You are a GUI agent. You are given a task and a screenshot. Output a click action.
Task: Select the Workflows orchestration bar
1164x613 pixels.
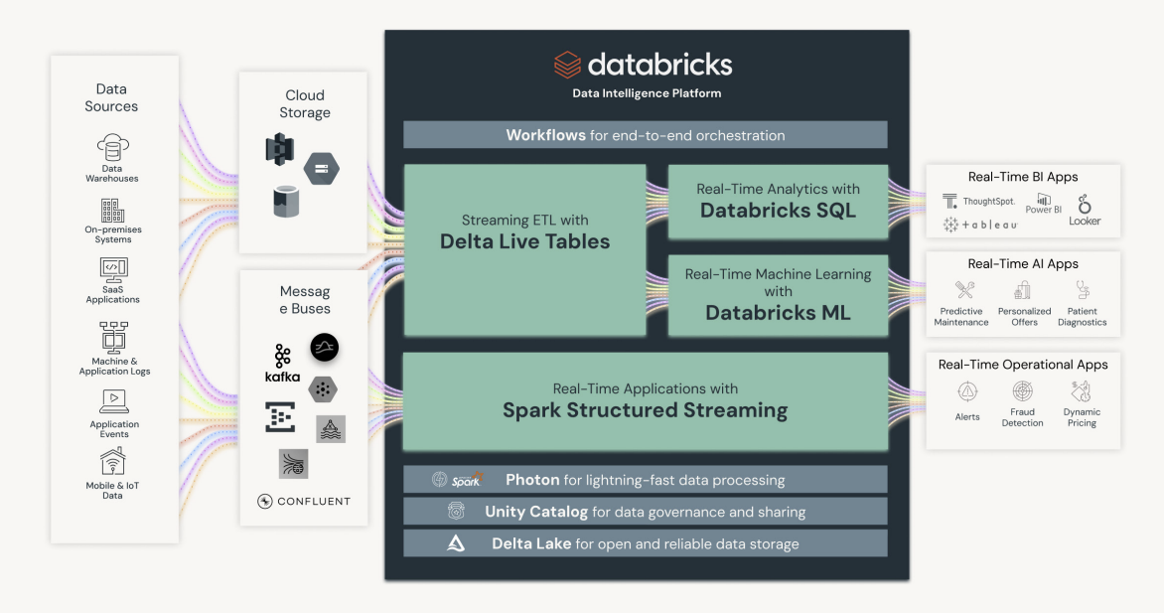tap(645, 134)
